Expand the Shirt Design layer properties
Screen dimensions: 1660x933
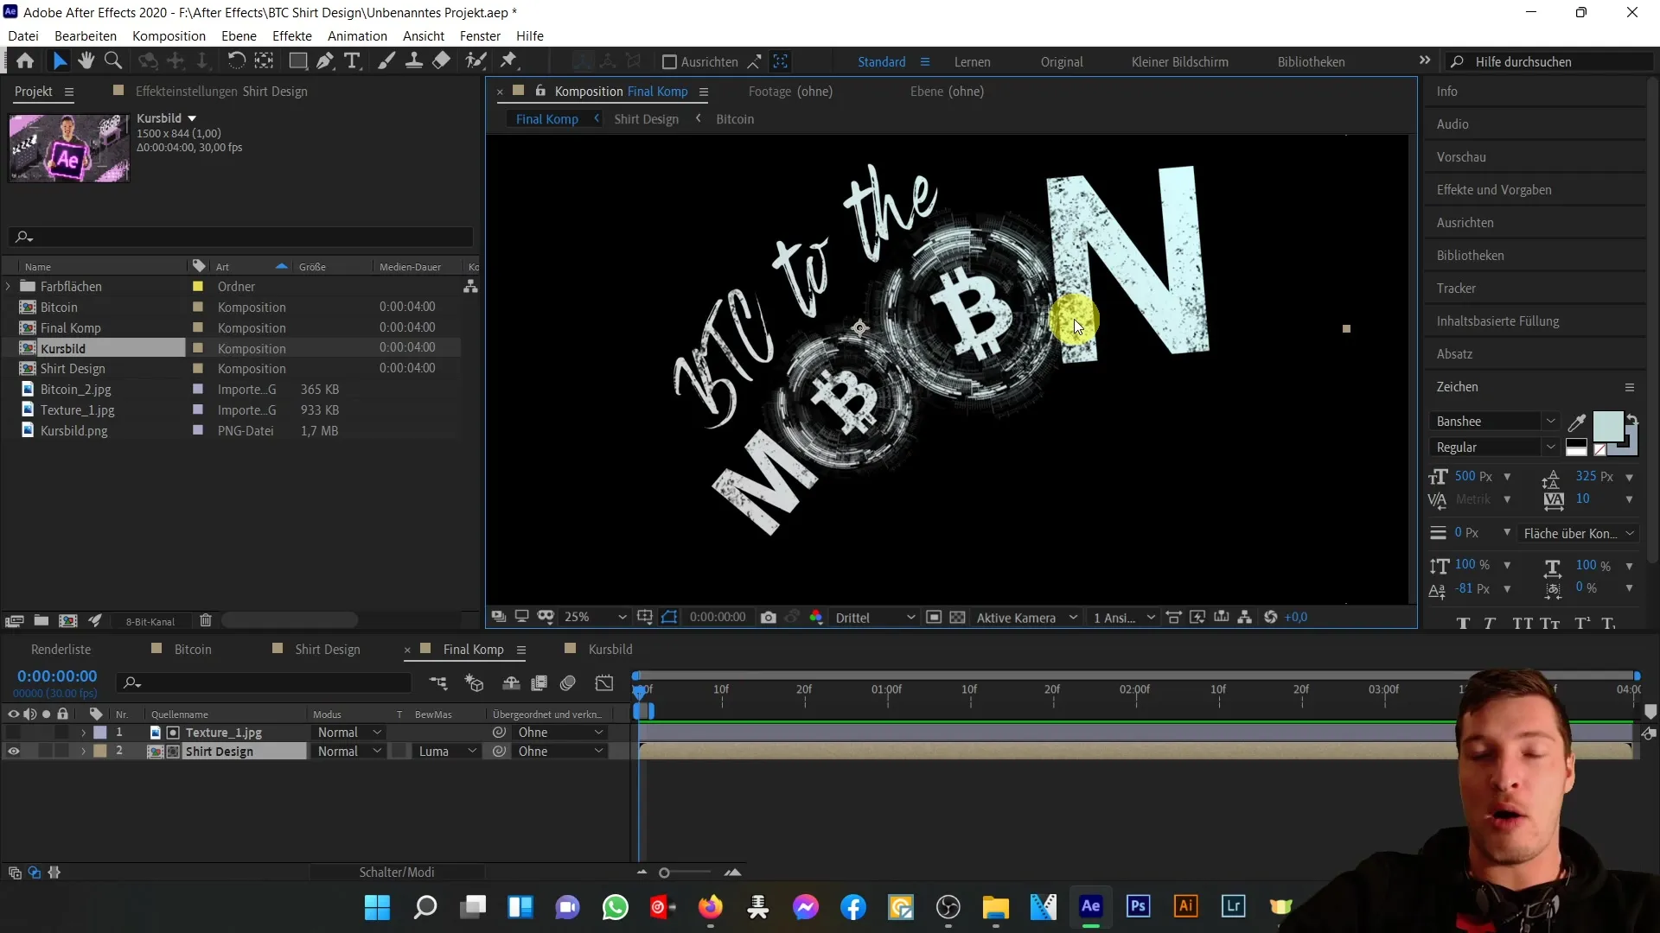pyautogui.click(x=83, y=751)
